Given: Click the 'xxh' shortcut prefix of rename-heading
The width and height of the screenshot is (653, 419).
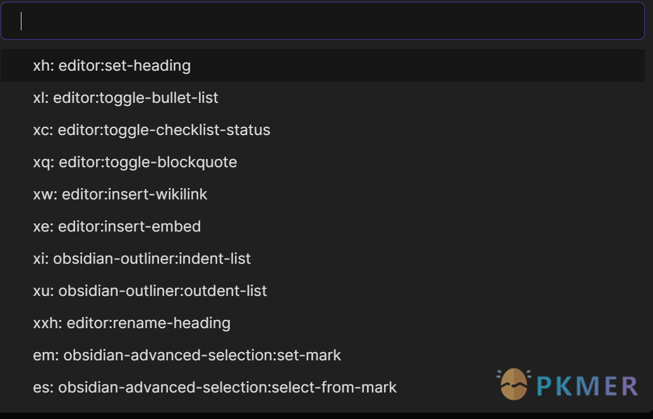Looking at the screenshot, I should (46, 323).
